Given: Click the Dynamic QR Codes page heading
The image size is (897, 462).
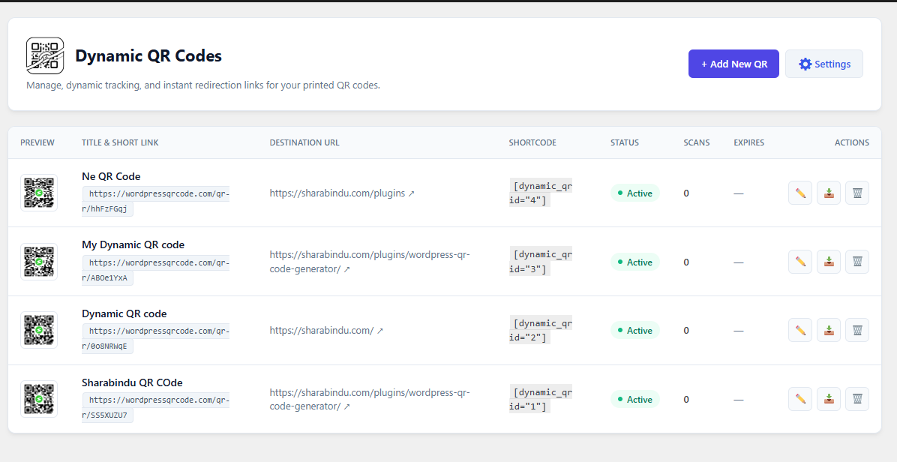Looking at the screenshot, I should pos(148,55).
